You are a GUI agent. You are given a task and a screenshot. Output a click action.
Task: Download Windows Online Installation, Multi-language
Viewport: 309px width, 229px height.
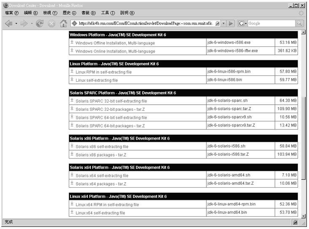115,51
